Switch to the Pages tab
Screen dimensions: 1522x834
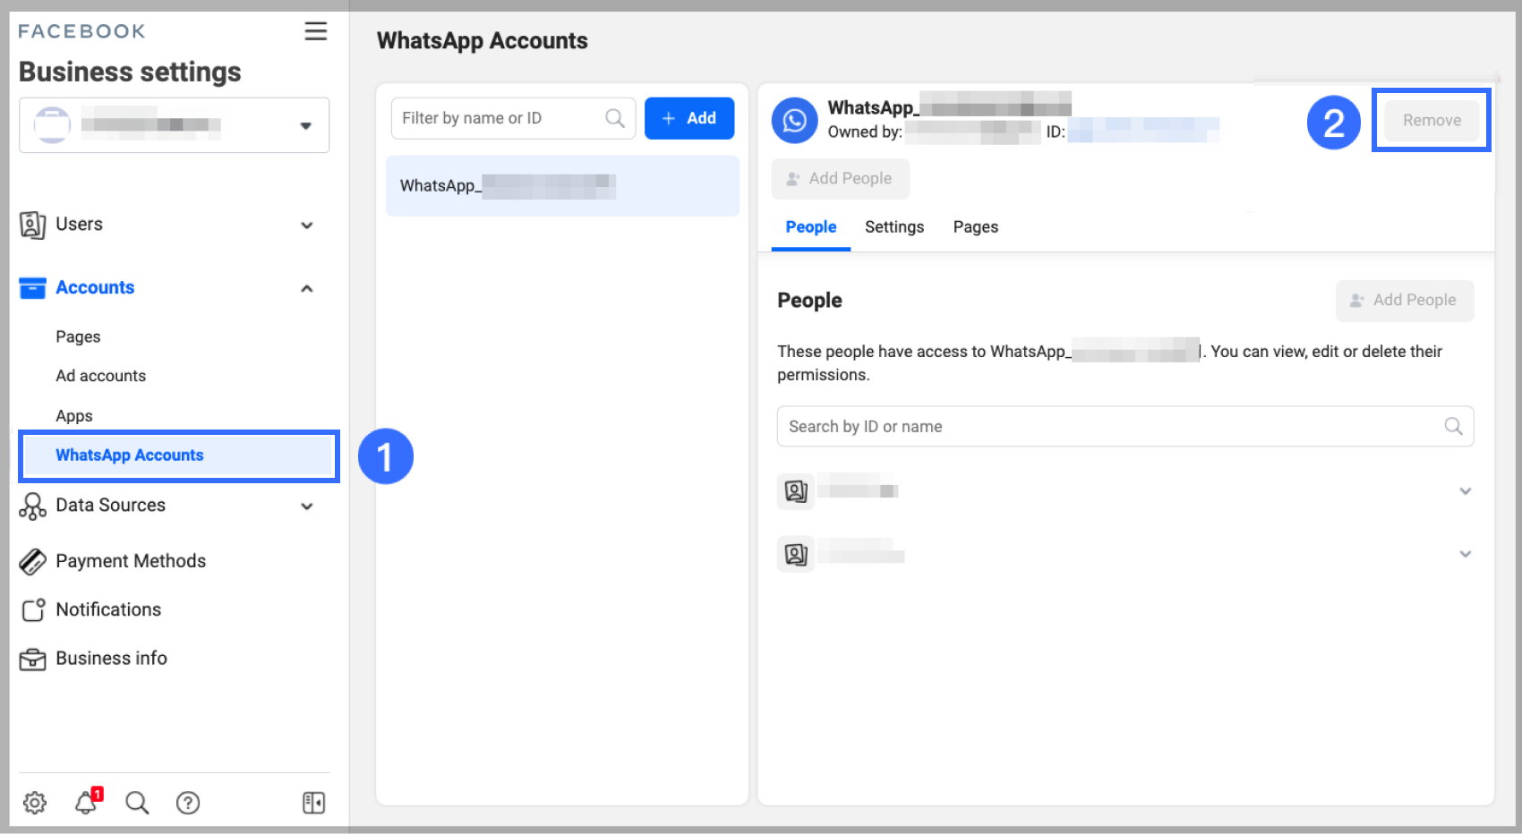[976, 227]
